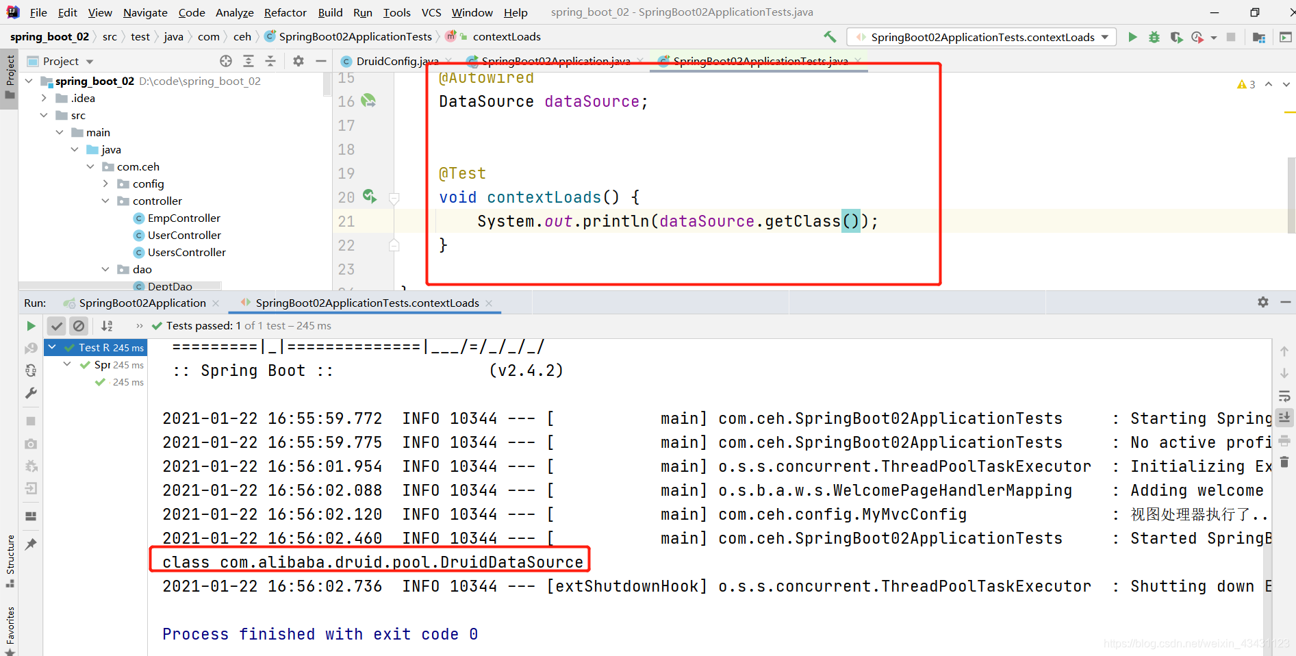Open Project view type dropdown
The width and height of the screenshot is (1296, 656).
tap(90, 62)
